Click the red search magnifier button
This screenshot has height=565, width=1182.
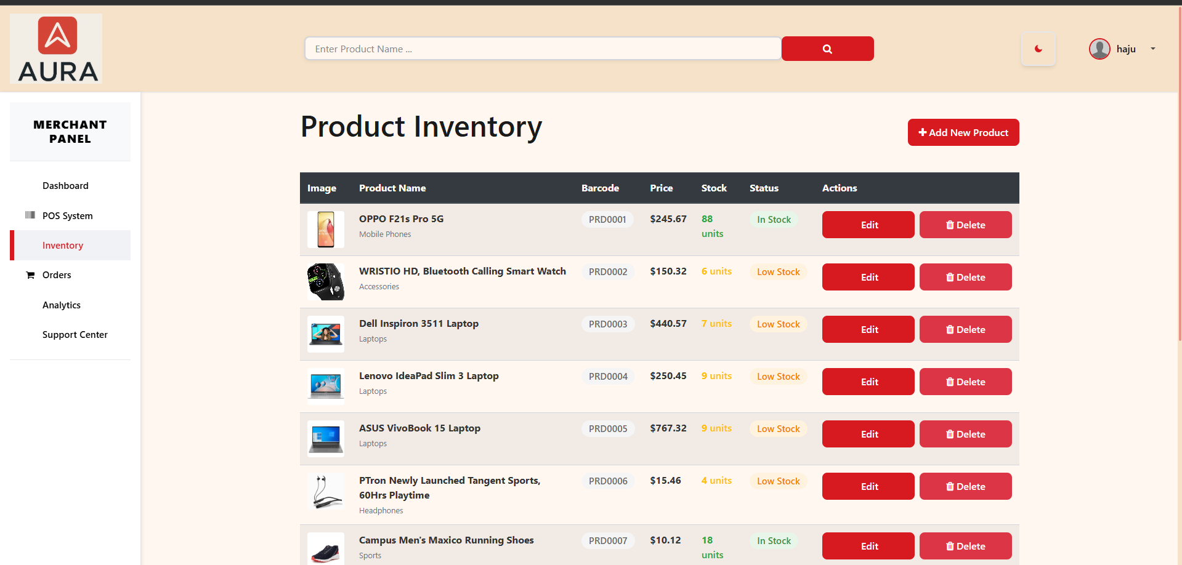point(827,49)
